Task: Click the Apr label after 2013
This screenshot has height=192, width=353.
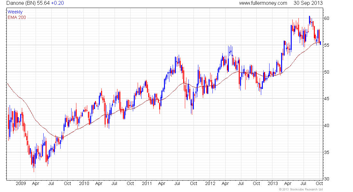Action: (x=288, y=183)
